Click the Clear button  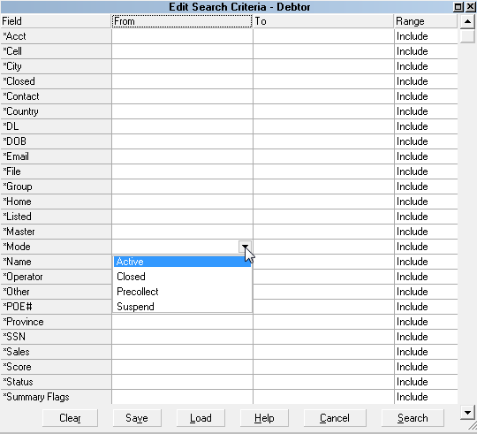(x=70, y=418)
